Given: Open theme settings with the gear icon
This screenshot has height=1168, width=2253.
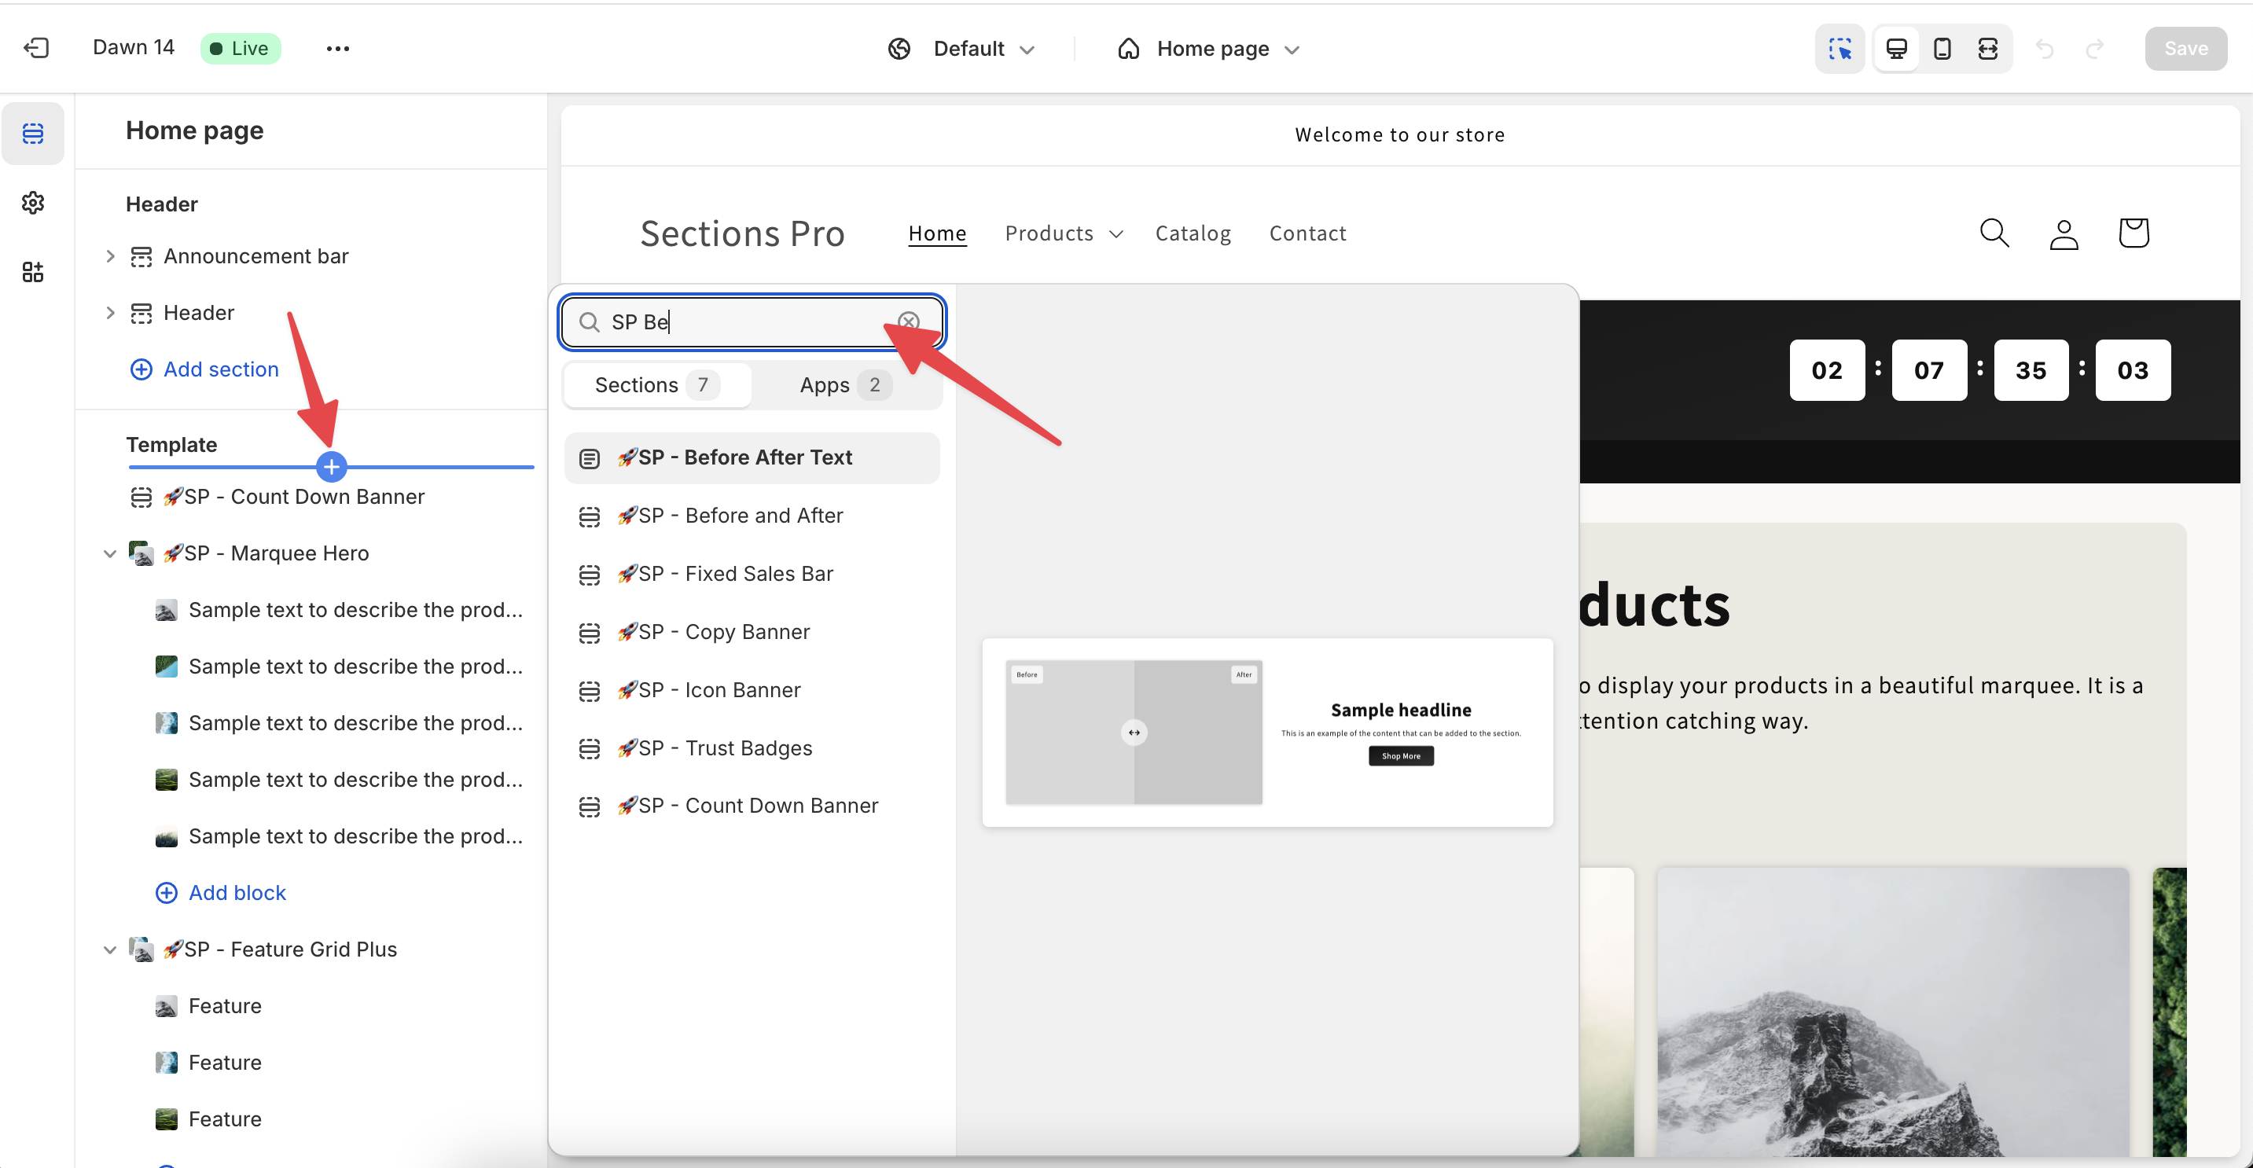Looking at the screenshot, I should point(33,202).
